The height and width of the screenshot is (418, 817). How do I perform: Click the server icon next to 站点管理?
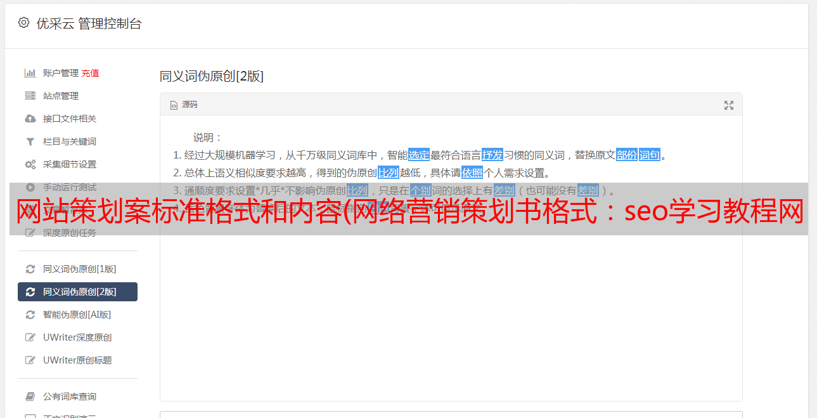30,96
